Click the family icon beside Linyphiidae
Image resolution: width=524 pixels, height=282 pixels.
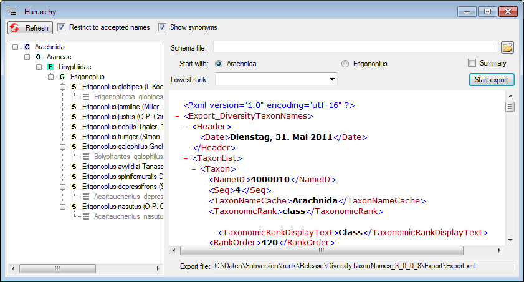(x=50, y=67)
